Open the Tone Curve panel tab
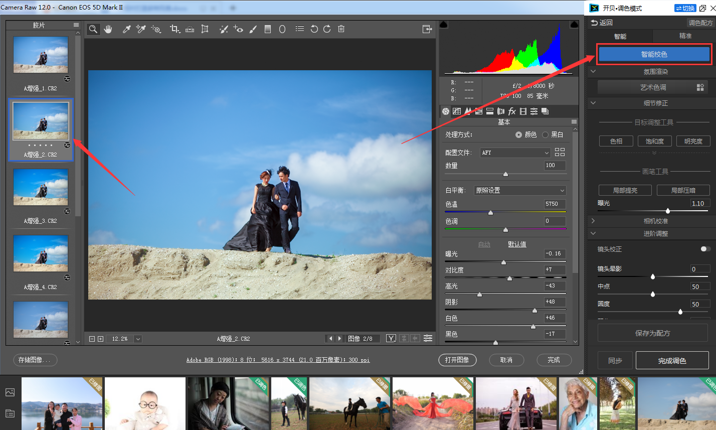 457,111
